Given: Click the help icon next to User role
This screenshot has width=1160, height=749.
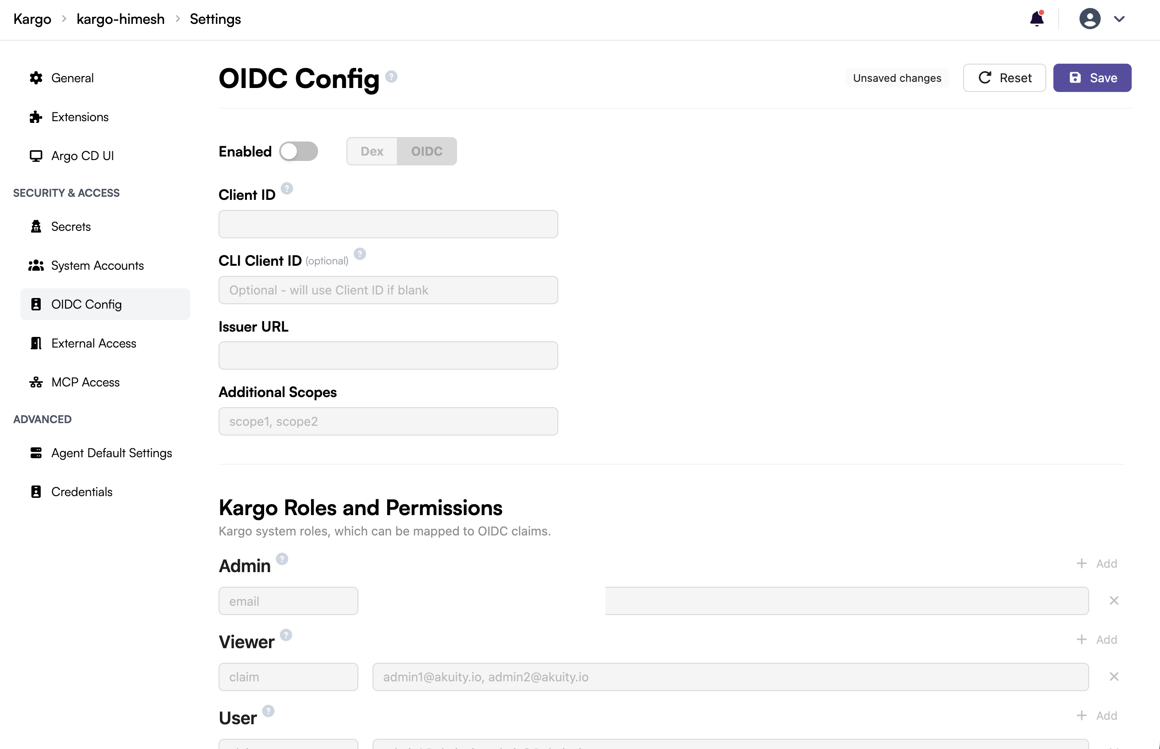Looking at the screenshot, I should point(269,711).
